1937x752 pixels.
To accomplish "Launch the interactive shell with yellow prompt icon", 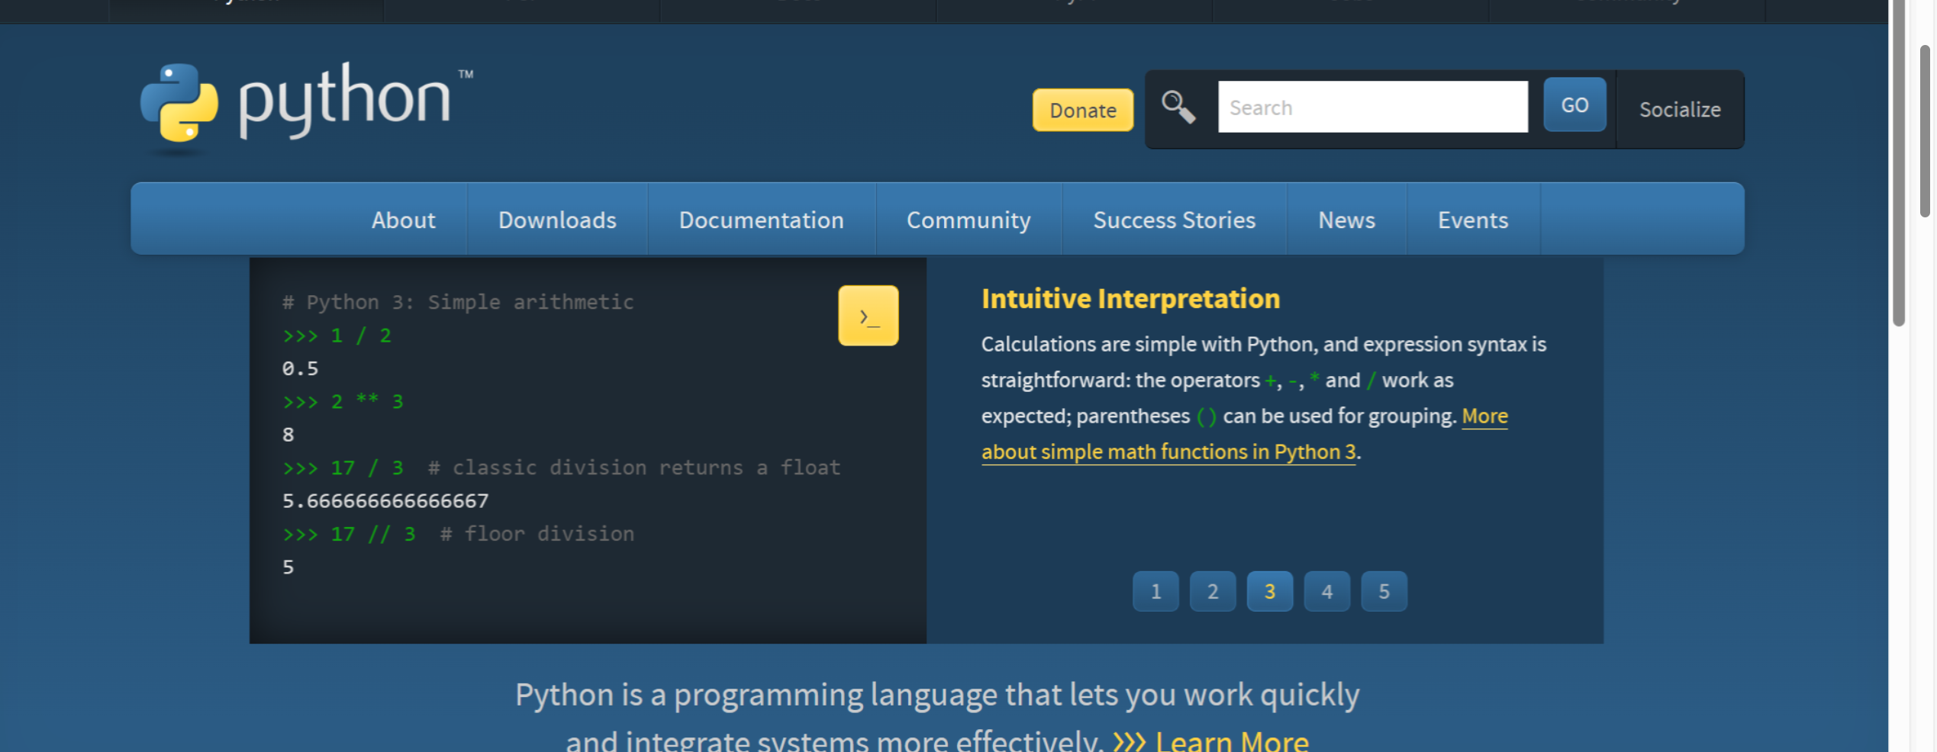I will (x=868, y=316).
